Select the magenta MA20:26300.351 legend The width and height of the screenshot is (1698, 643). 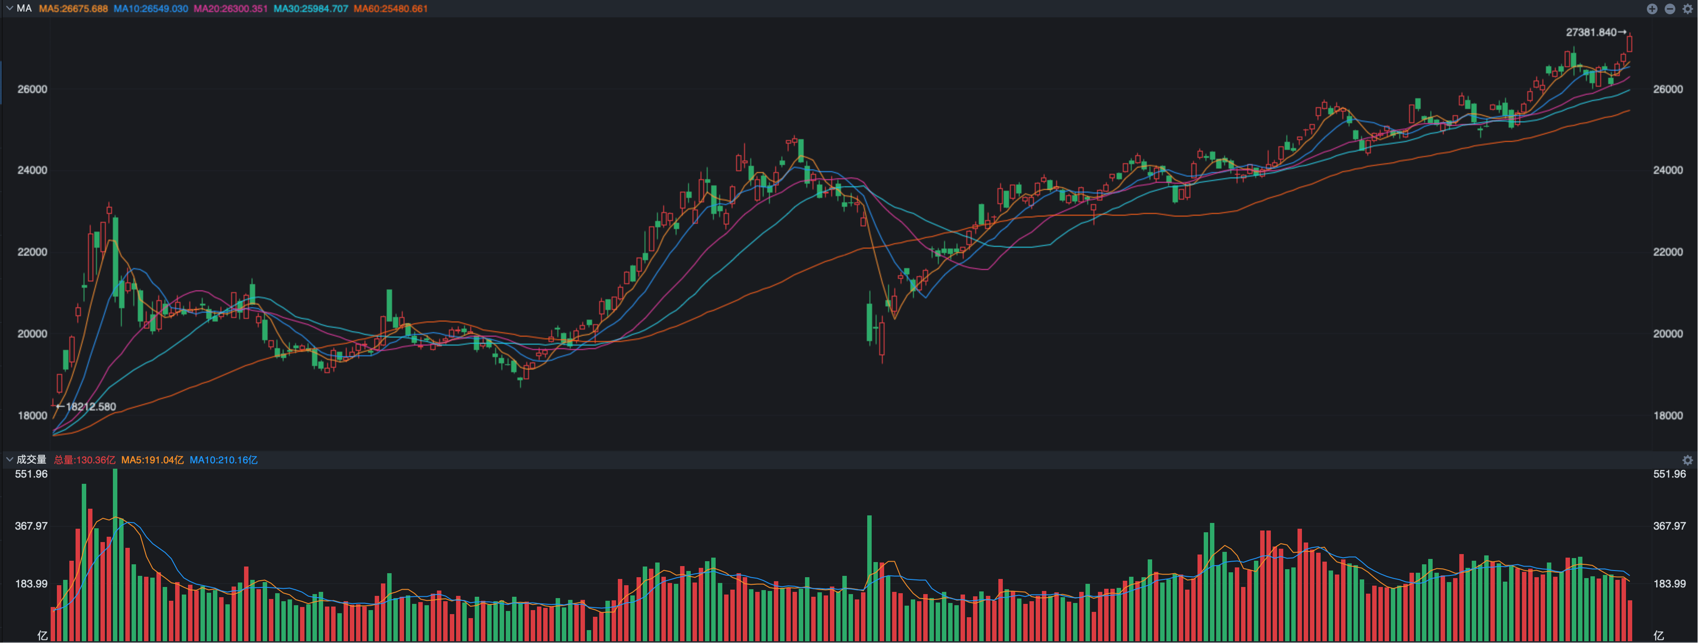point(231,8)
